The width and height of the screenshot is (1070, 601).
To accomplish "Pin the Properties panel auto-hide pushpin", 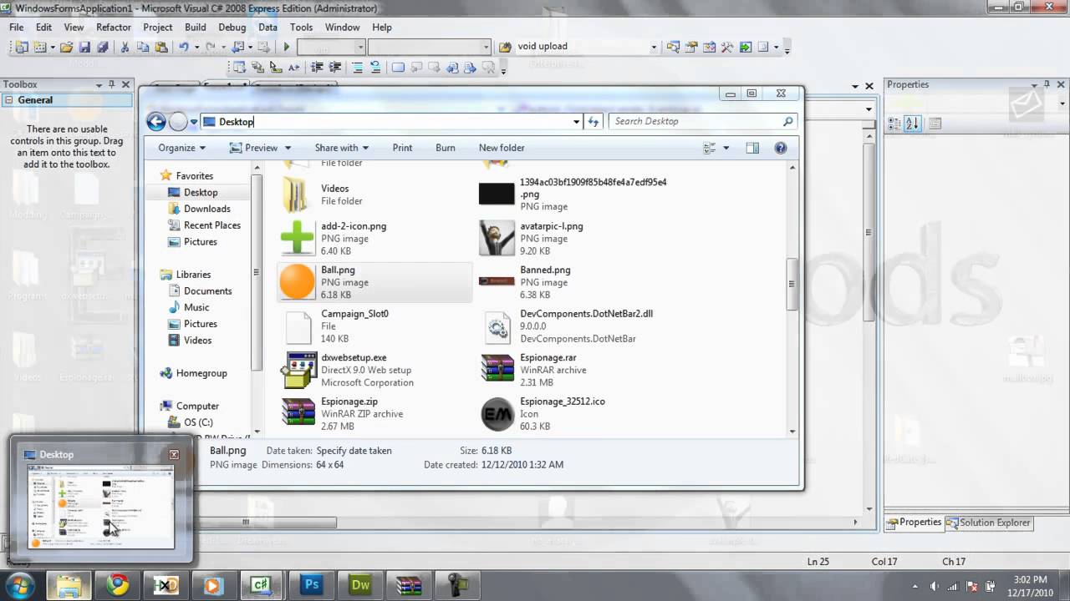I will (1047, 84).
